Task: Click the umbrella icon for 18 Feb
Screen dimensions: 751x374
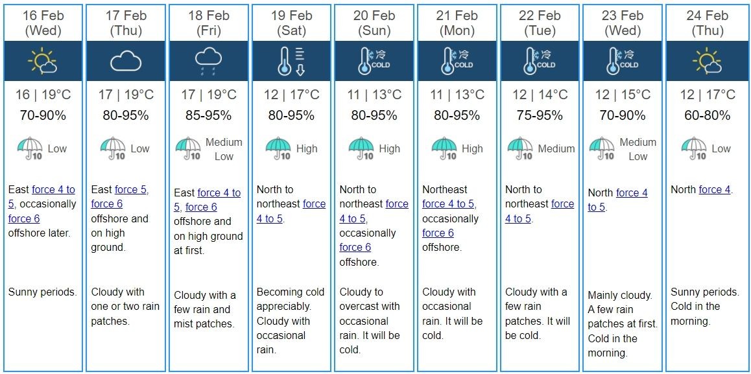Action: coord(188,149)
